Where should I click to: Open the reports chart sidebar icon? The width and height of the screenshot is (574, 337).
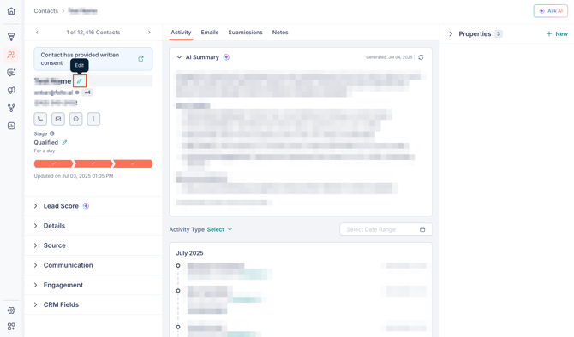pos(11,126)
